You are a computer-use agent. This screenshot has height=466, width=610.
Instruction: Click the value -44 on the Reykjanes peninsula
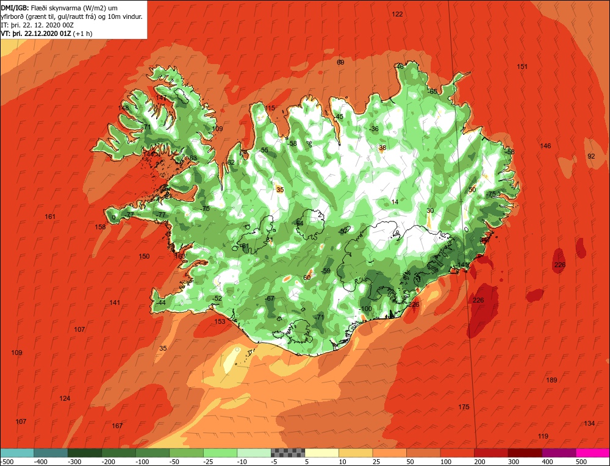160,303
